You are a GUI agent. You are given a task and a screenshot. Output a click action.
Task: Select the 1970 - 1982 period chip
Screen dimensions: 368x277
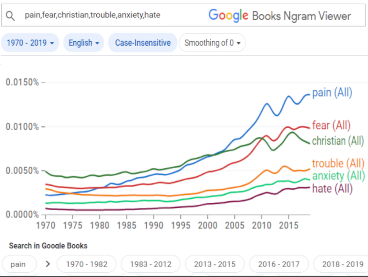tap(87, 264)
